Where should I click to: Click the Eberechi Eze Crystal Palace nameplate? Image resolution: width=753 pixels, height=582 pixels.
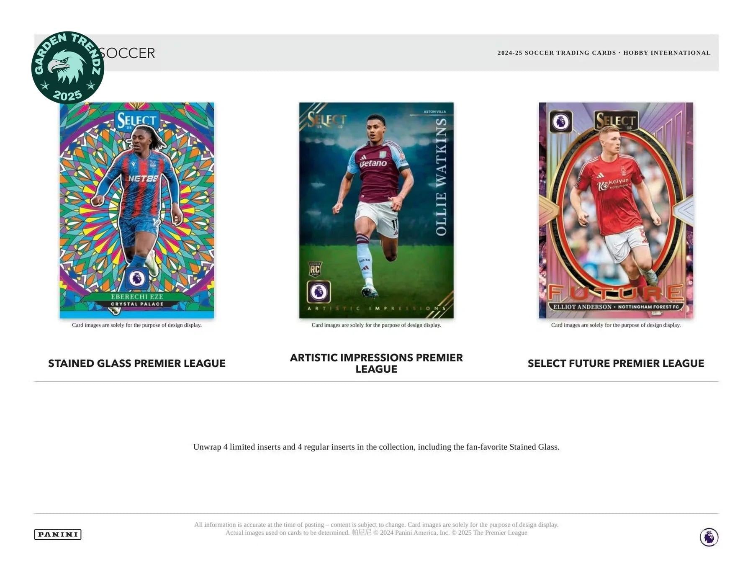tap(137, 300)
